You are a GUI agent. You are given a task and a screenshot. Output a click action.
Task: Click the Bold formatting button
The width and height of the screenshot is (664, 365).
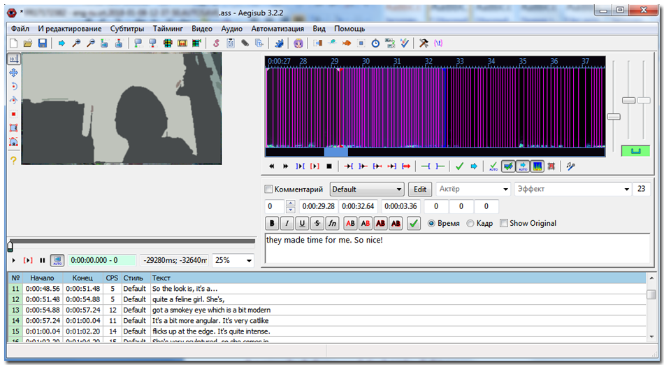(x=272, y=224)
